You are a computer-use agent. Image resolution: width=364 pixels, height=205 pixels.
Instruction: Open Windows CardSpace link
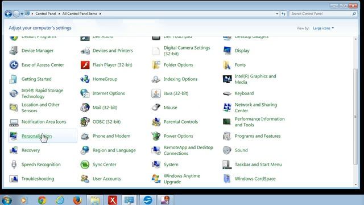255,179
